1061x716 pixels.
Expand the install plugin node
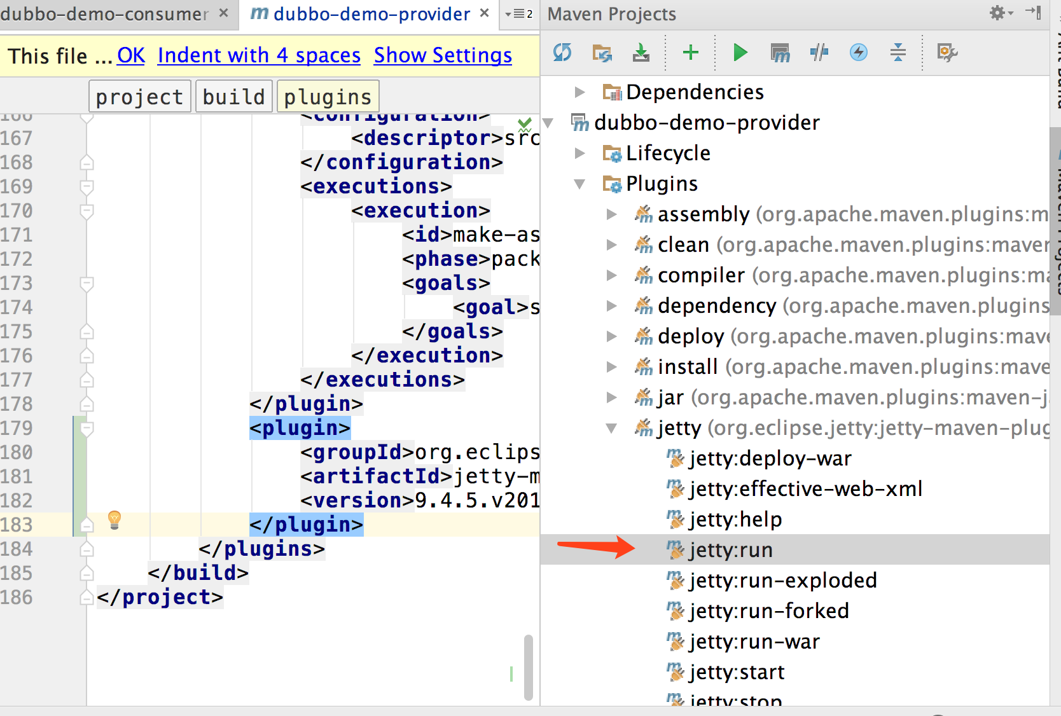point(611,367)
